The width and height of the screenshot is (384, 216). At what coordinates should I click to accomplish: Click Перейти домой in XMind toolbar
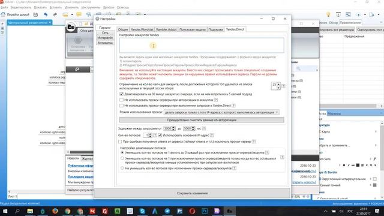pos(18,14)
